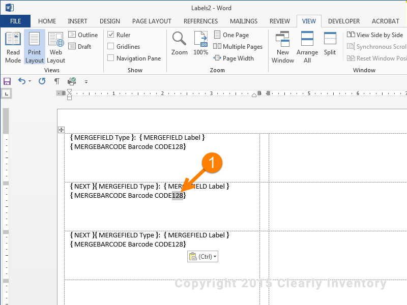Viewport: 407px width, 305px height.
Task: Click the Word application icon in title bar
Action: (9, 8)
